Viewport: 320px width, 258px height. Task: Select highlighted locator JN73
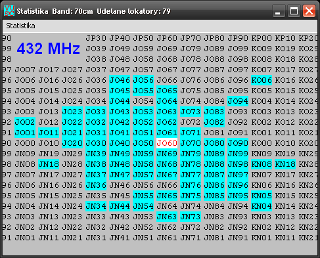191,217
